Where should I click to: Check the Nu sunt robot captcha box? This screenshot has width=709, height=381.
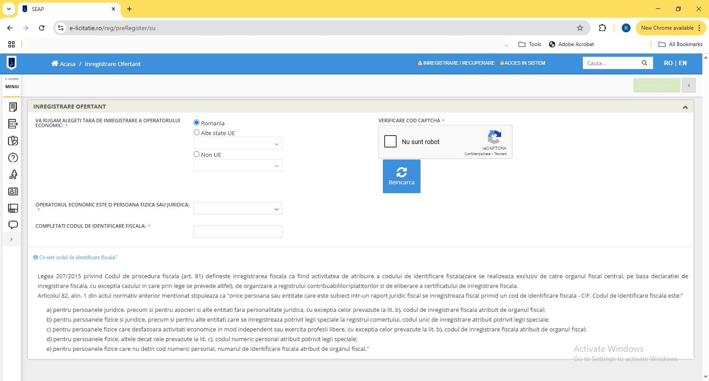(x=390, y=141)
